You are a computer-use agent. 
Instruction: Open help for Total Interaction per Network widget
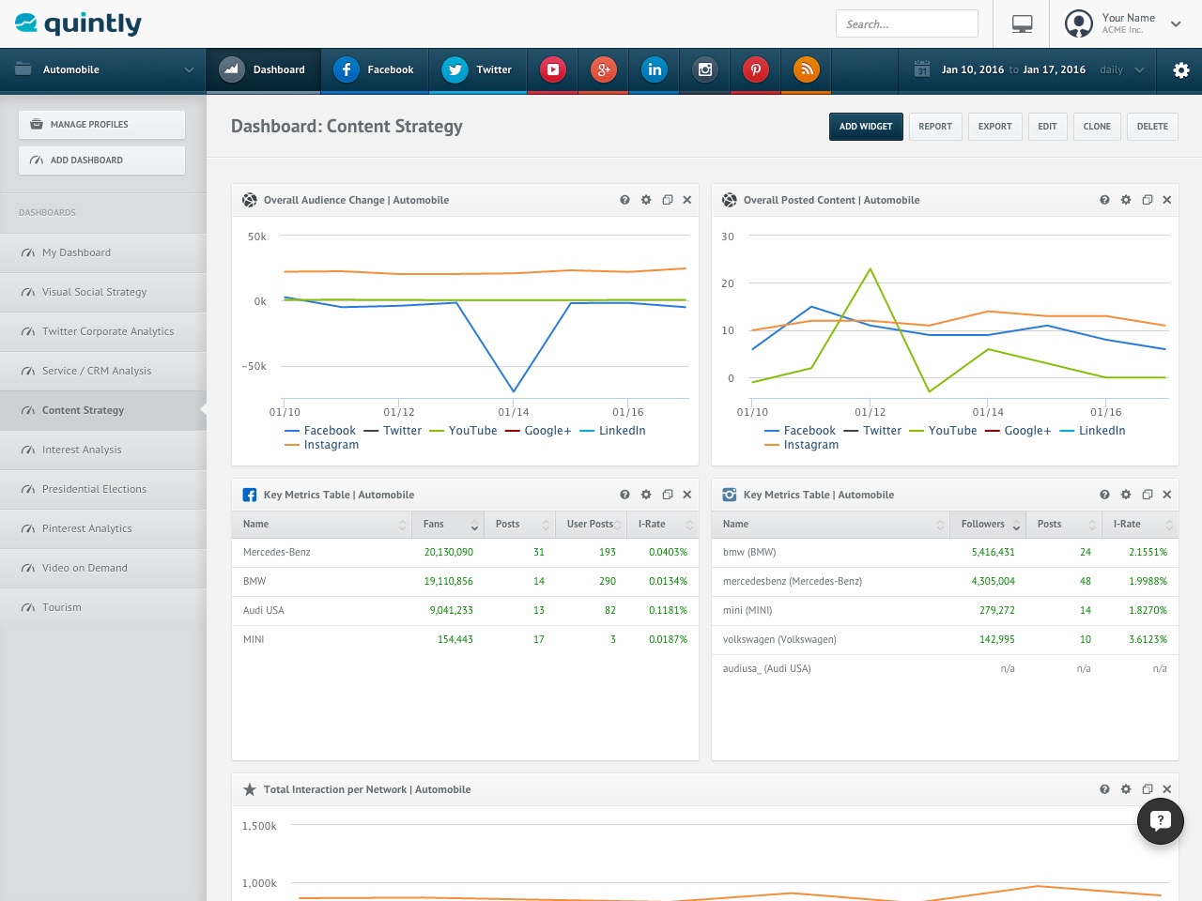(x=1104, y=789)
